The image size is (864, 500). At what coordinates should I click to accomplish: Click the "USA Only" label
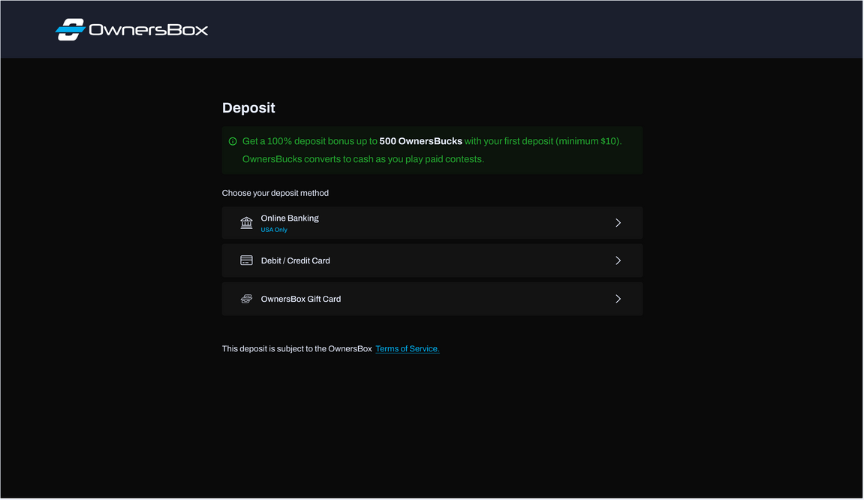[274, 230]
